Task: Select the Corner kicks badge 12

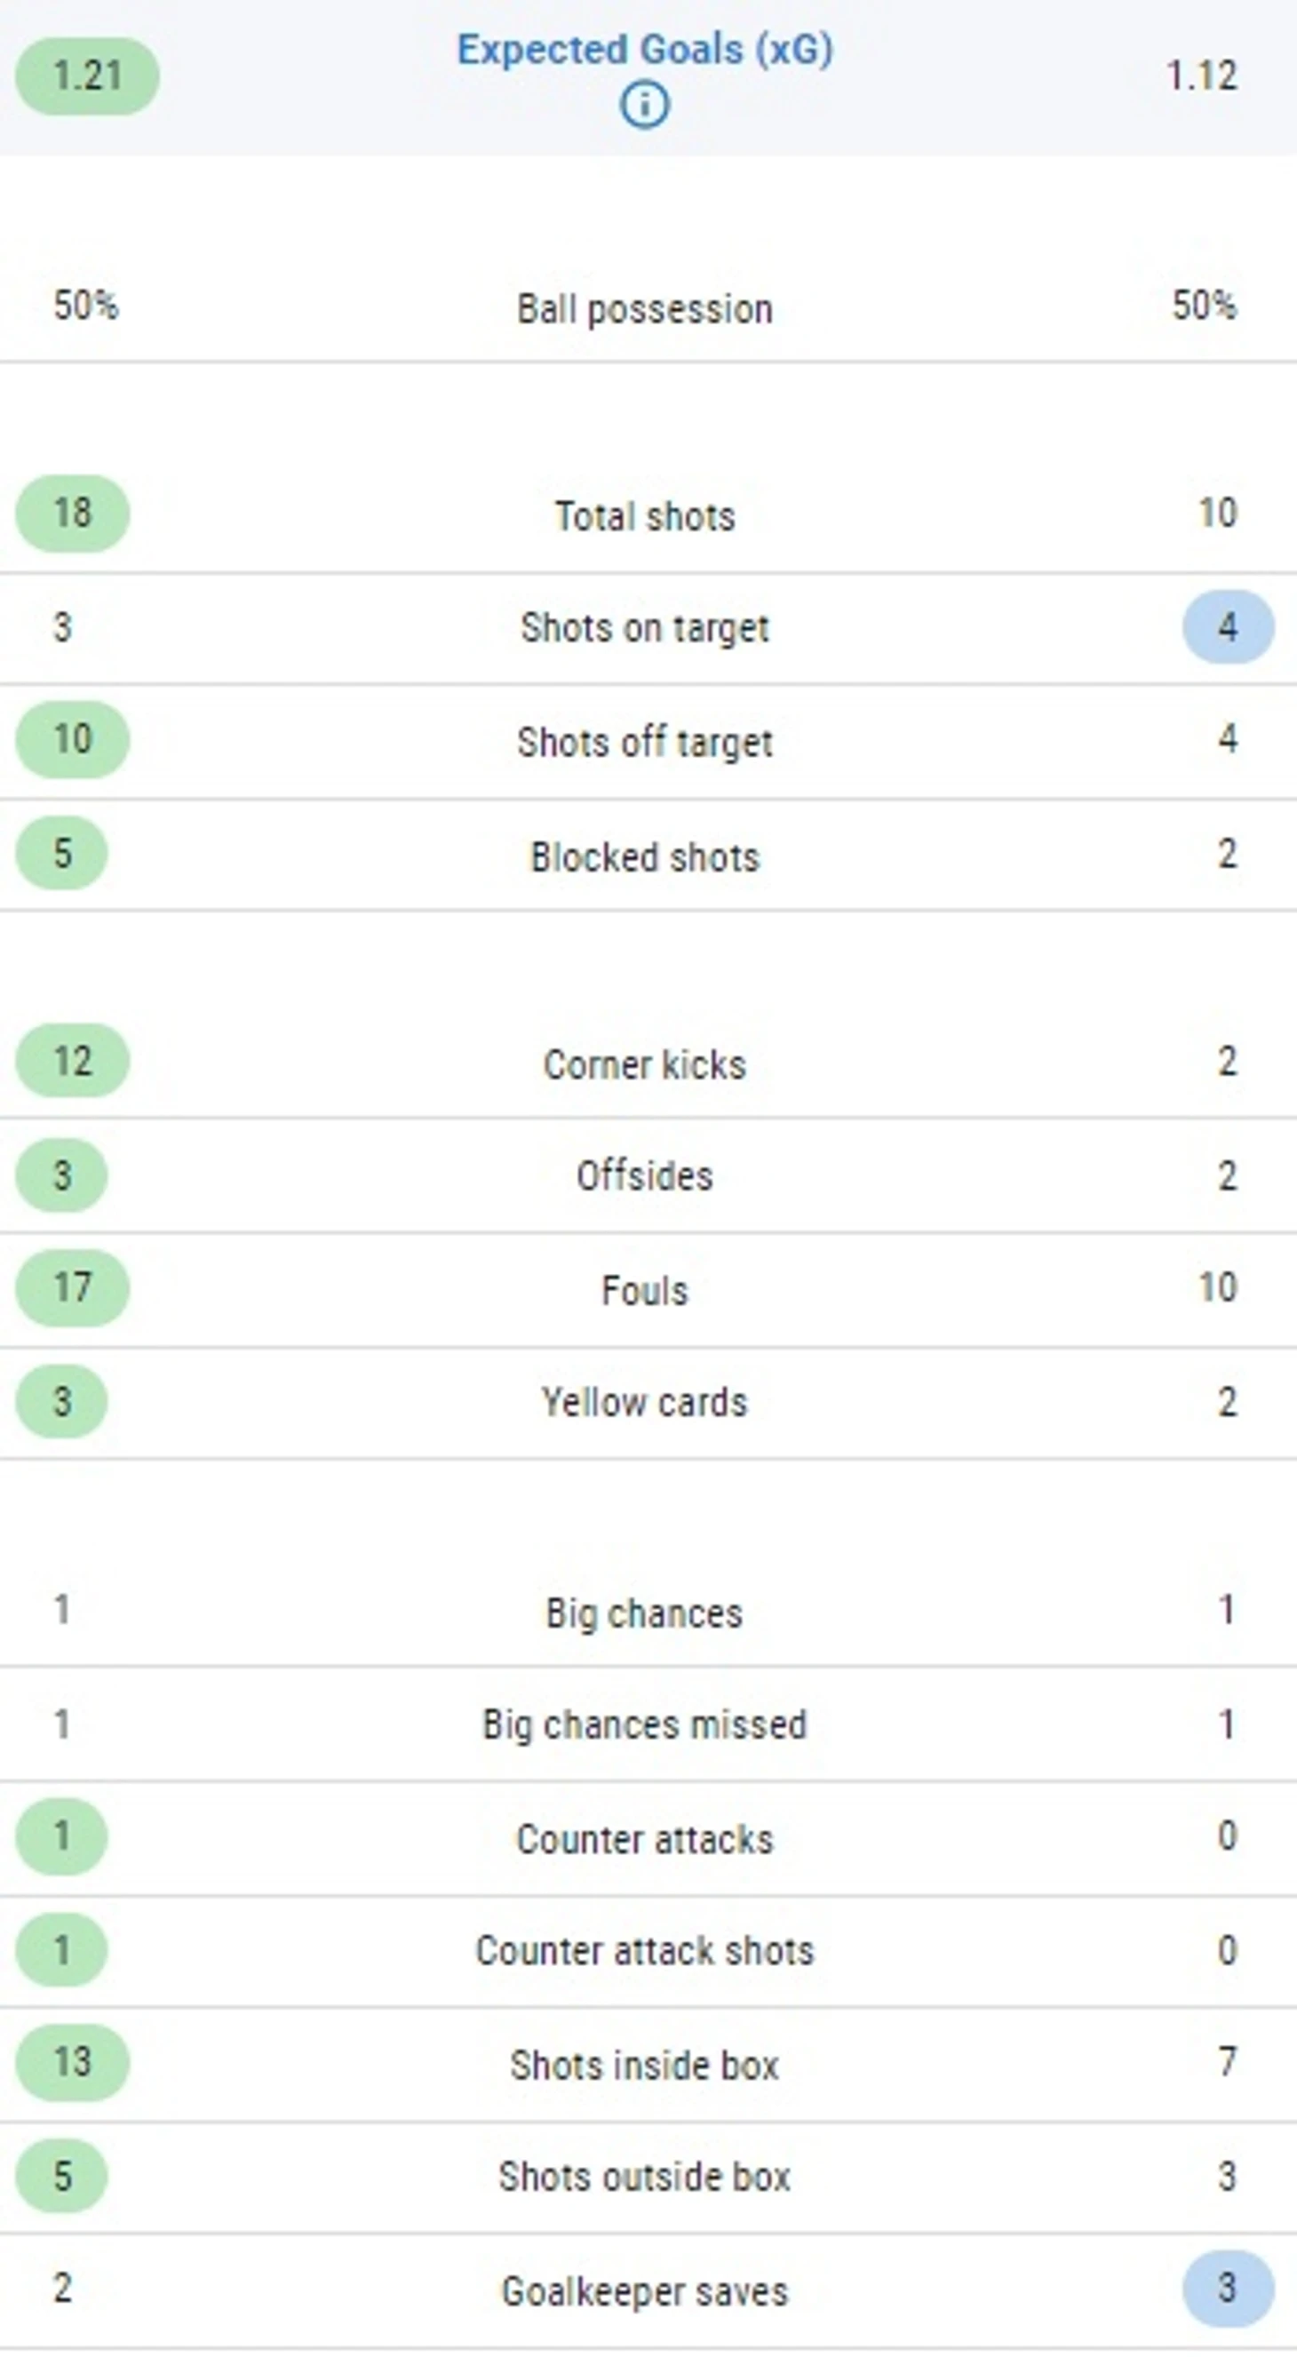Action: (x=72, y=1062)
